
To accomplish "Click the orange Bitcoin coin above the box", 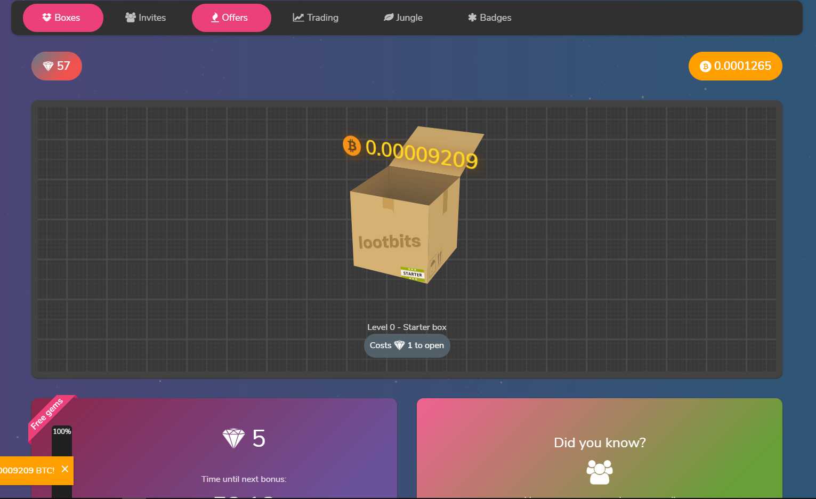I will coord(352,145).
